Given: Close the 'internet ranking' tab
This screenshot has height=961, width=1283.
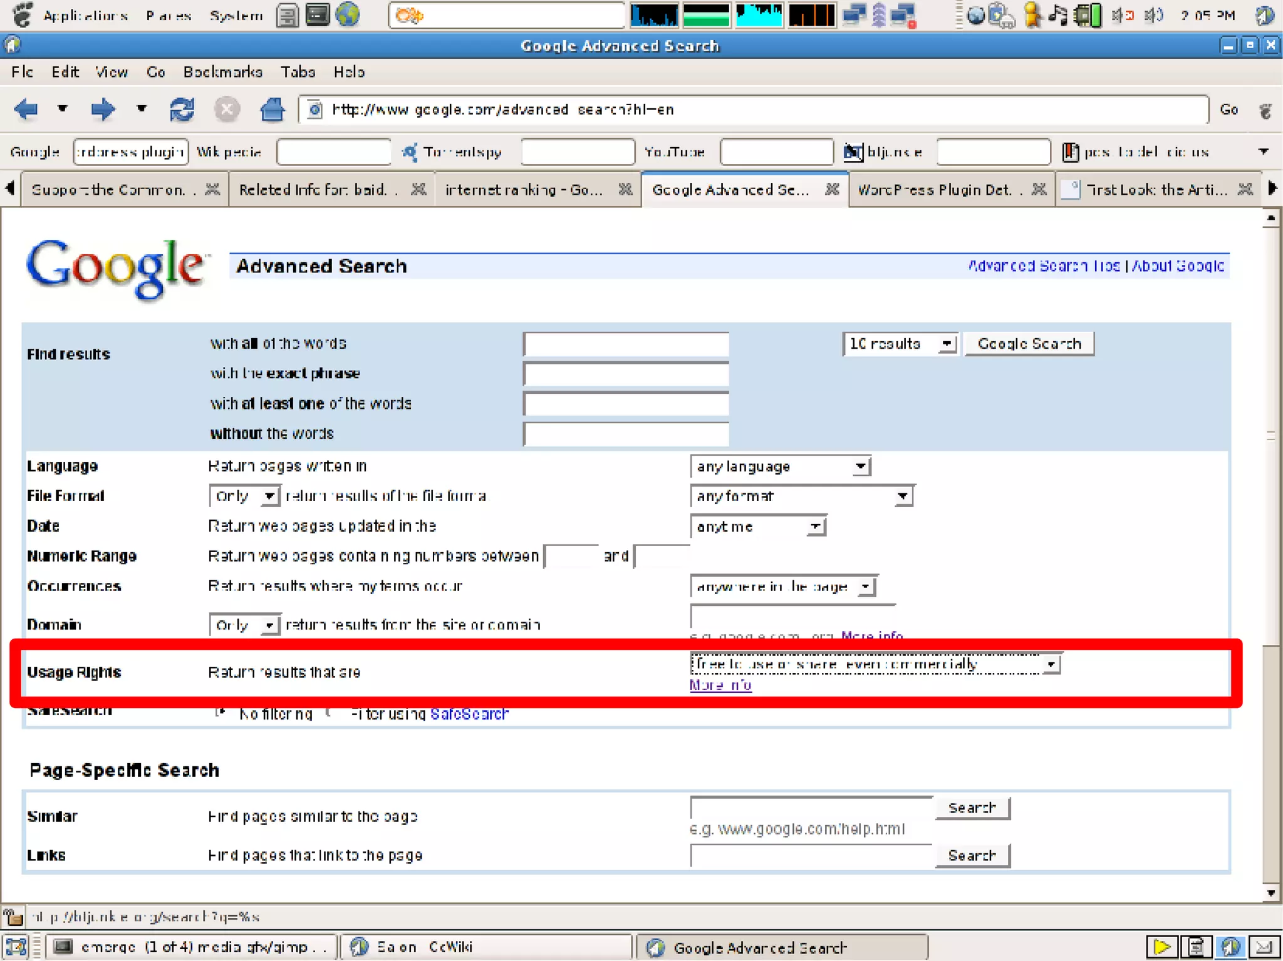Looking at the screenshot, I should [625, 189].
